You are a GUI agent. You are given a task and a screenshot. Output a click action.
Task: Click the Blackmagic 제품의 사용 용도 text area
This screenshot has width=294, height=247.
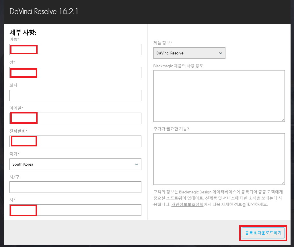click(219, 96)
